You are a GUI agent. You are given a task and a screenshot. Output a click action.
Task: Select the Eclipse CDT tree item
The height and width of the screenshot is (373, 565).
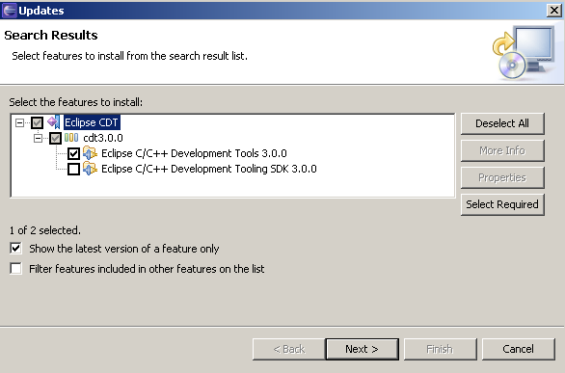[92, 122]
